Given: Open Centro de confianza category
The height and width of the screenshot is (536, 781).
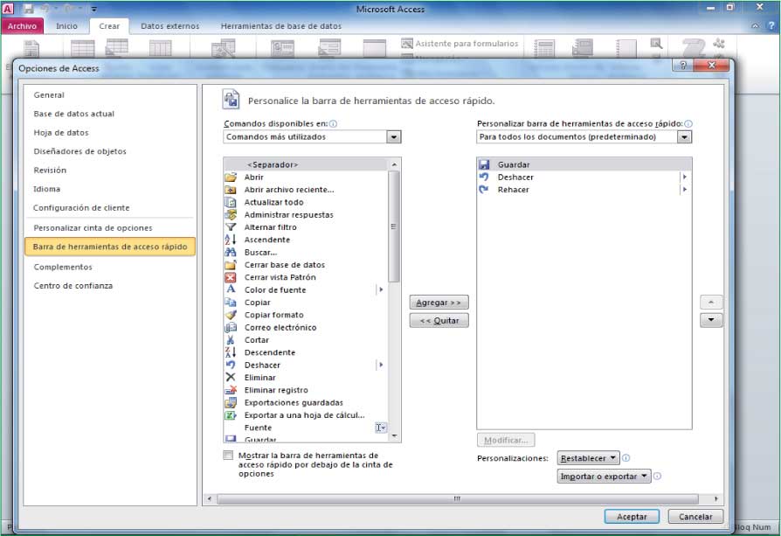Looking at the screenshot, I should (73, 286).
